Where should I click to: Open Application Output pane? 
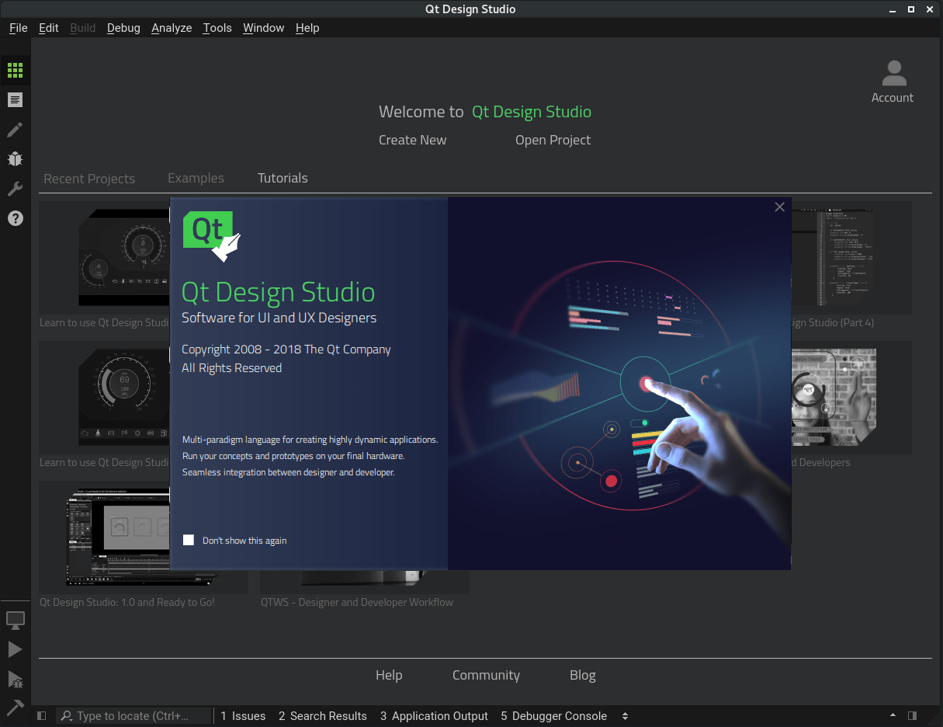[434, 716]
